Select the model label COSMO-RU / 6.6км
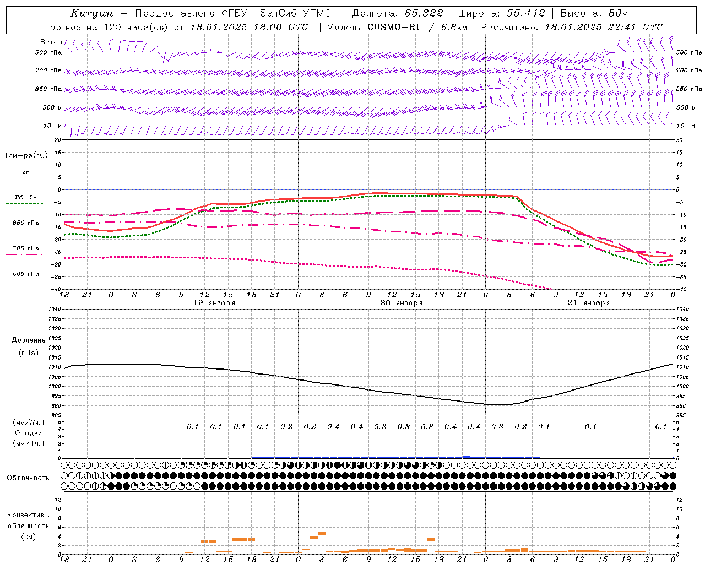705x564 pixels. point(417,27)
